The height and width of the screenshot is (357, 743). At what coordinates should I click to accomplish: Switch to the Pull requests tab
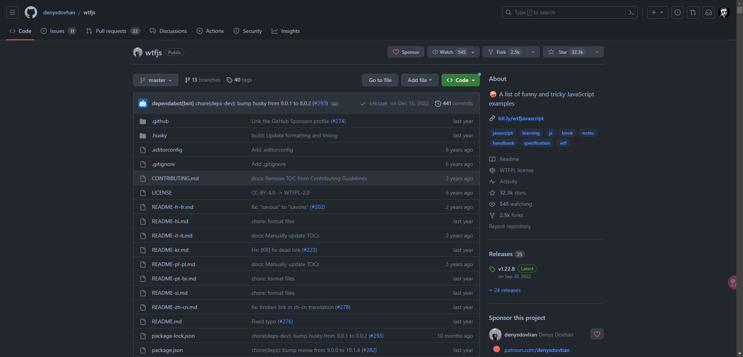point(113,31)
